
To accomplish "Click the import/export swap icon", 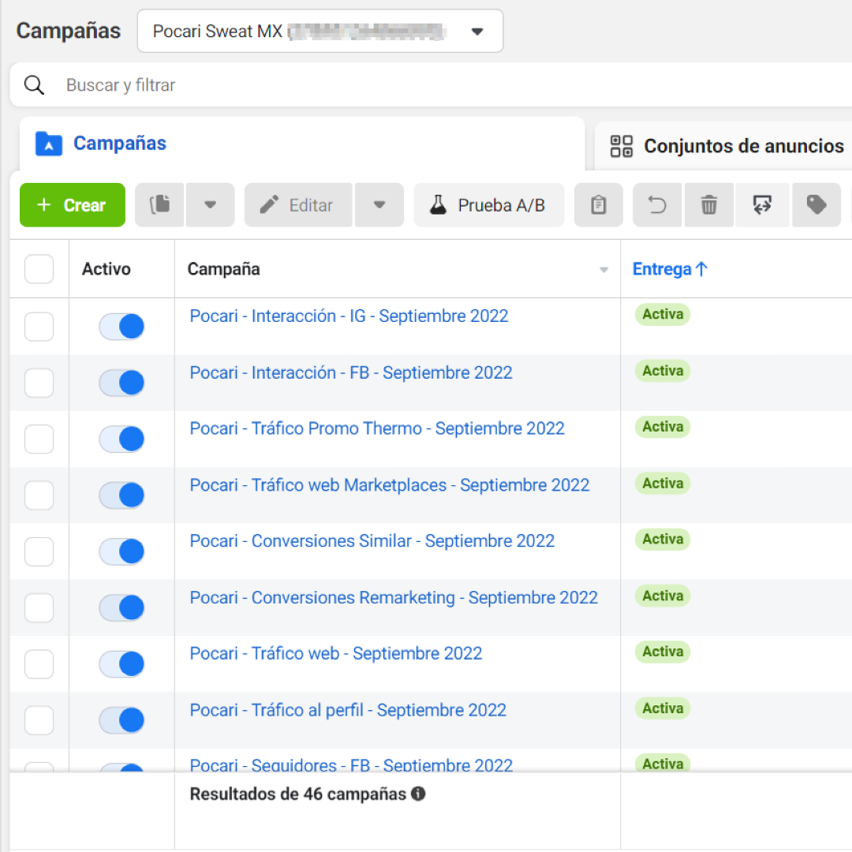I will [x=762, y=205].
